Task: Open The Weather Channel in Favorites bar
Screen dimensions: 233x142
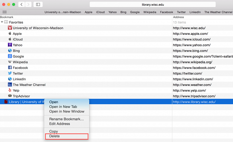Action: click(218, 12)
